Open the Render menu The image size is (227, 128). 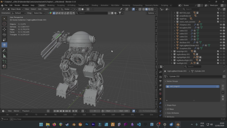click(x=17, y=5)
